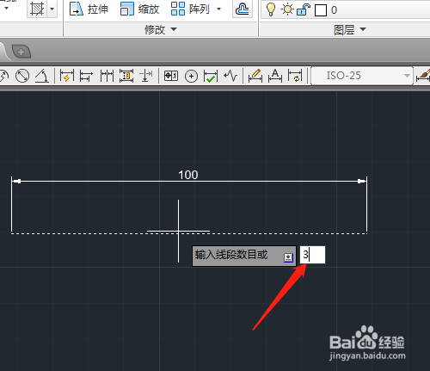Select the Dimension Update tool
The width and height of the screenshot is (430, 371).
(295, 76)
